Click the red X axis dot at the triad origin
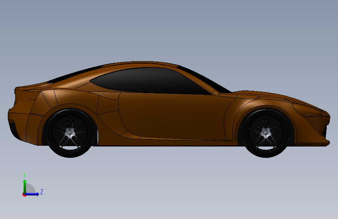 (x=24, y=194)
